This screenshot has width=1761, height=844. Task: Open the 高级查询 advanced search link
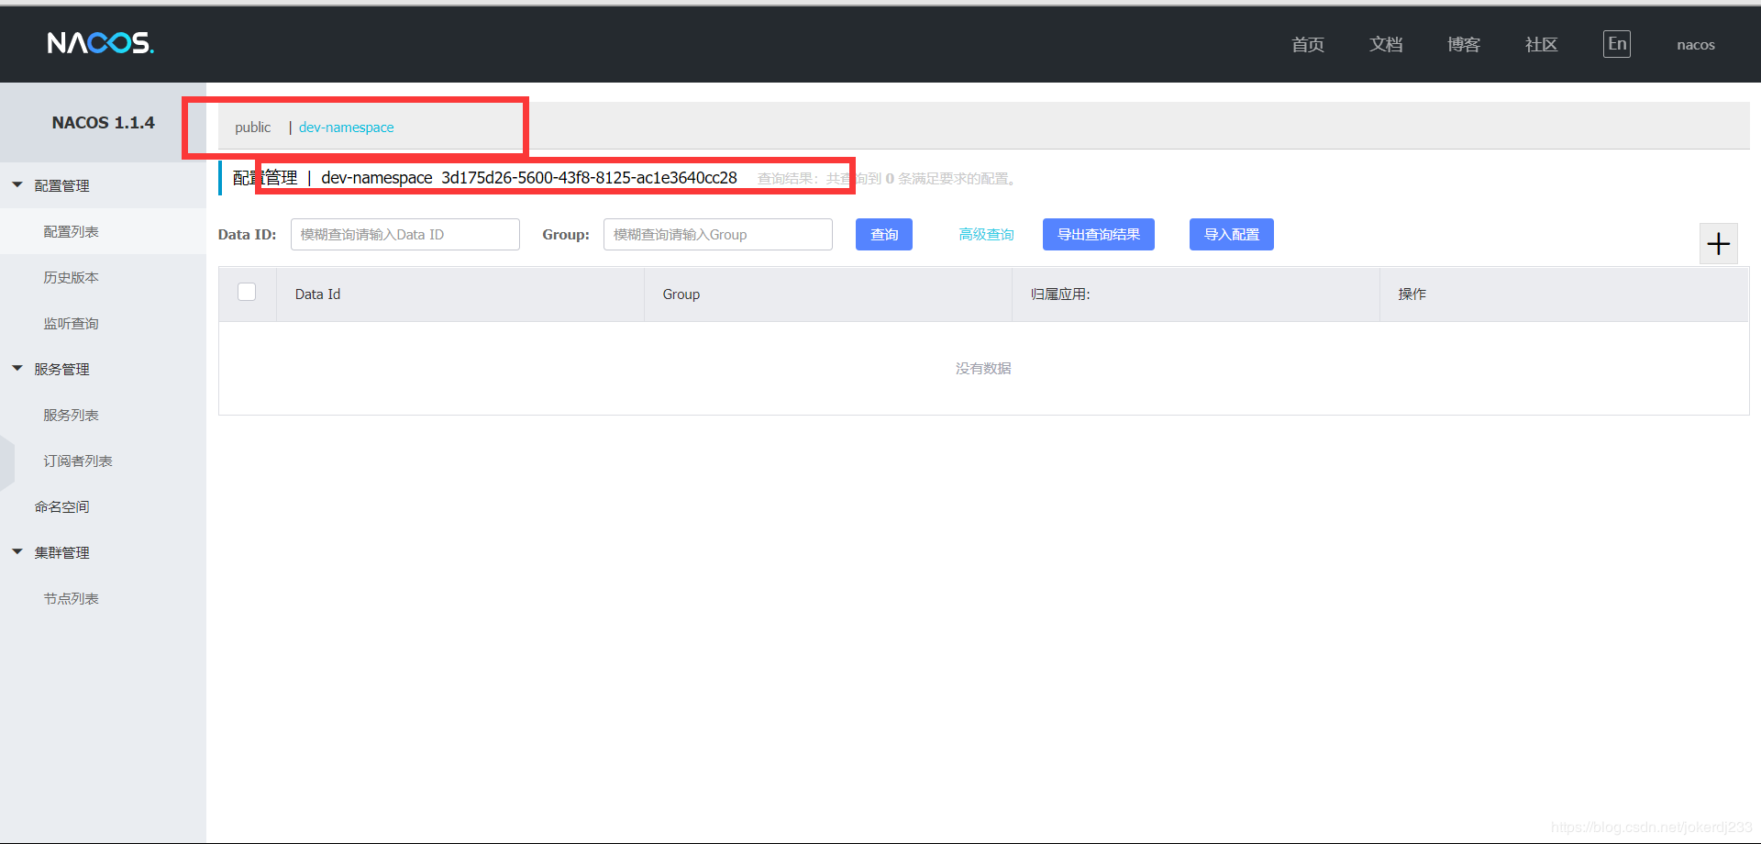(x=986, y=235)
